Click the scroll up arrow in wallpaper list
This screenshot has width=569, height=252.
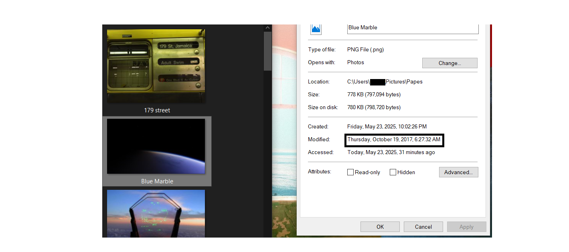267,28
